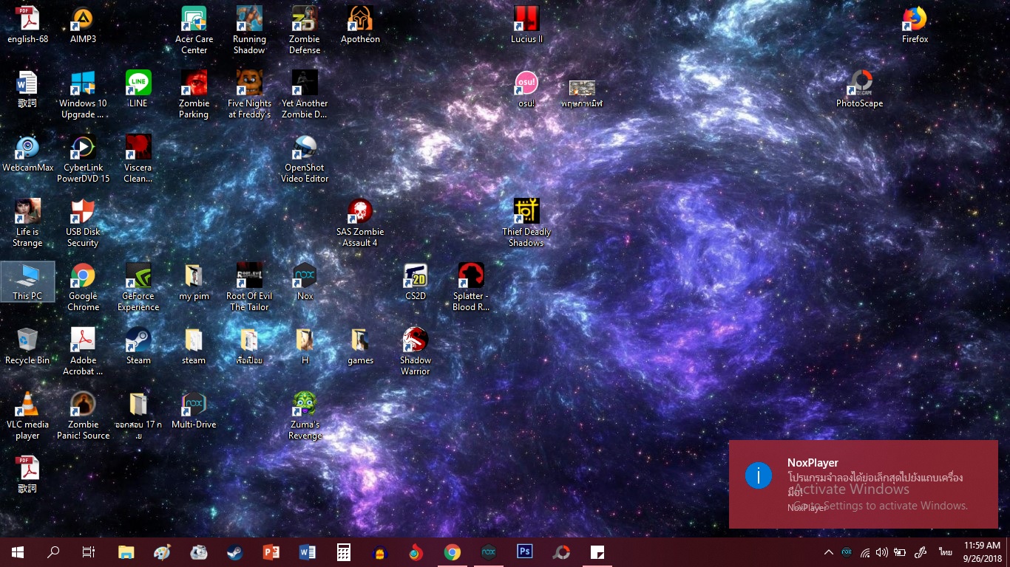The width and height of the screenshot is (1010, 567).
Task: Click the Windows Start button
Action: click(17, 552)
